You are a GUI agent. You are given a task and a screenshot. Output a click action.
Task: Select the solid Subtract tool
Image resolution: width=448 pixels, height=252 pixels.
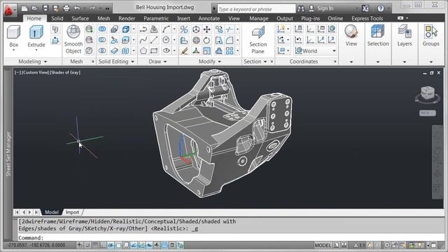(x=102, y=40)
